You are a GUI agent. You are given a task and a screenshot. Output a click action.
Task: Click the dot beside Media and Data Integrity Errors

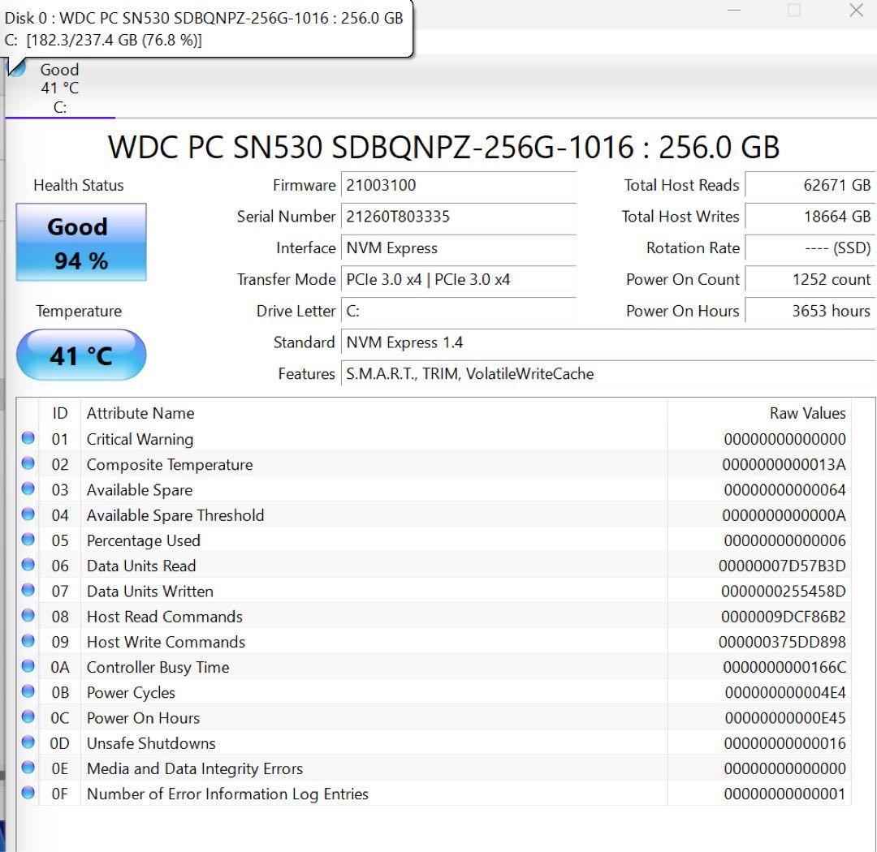[28, 767]
